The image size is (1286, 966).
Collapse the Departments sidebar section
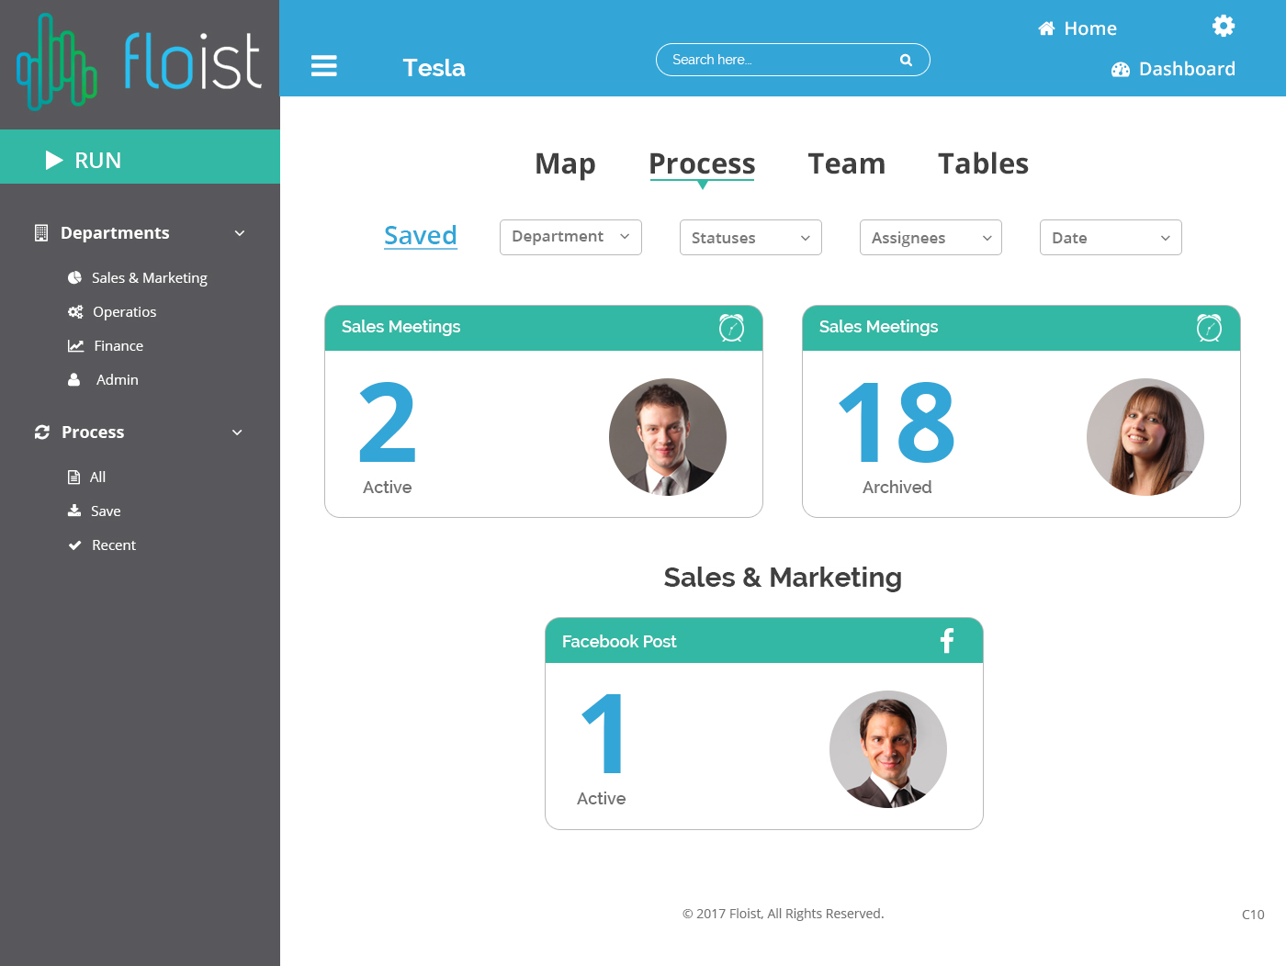coord(240,233)
